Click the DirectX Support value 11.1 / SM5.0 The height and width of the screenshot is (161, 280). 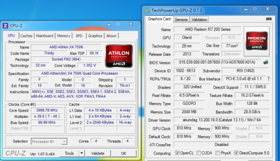[x=255, y=87]
